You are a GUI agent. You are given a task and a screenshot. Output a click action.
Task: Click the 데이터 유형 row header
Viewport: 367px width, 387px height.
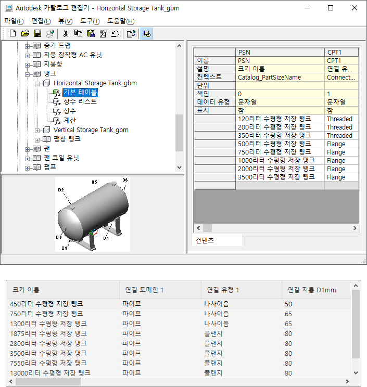point(214,102)
